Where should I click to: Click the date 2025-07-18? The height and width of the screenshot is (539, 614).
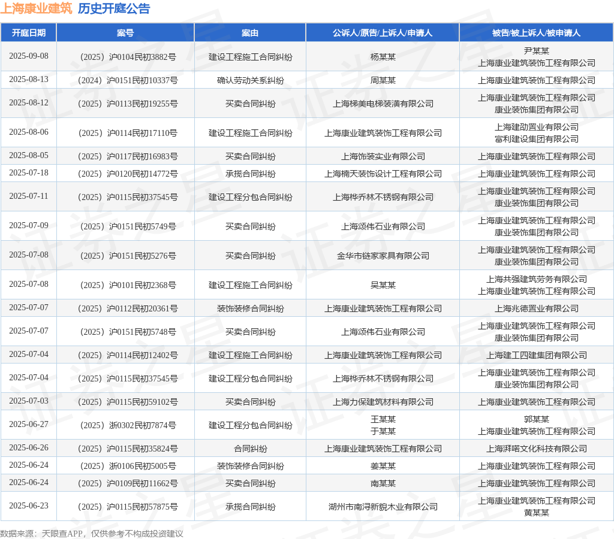coord(29,172)
